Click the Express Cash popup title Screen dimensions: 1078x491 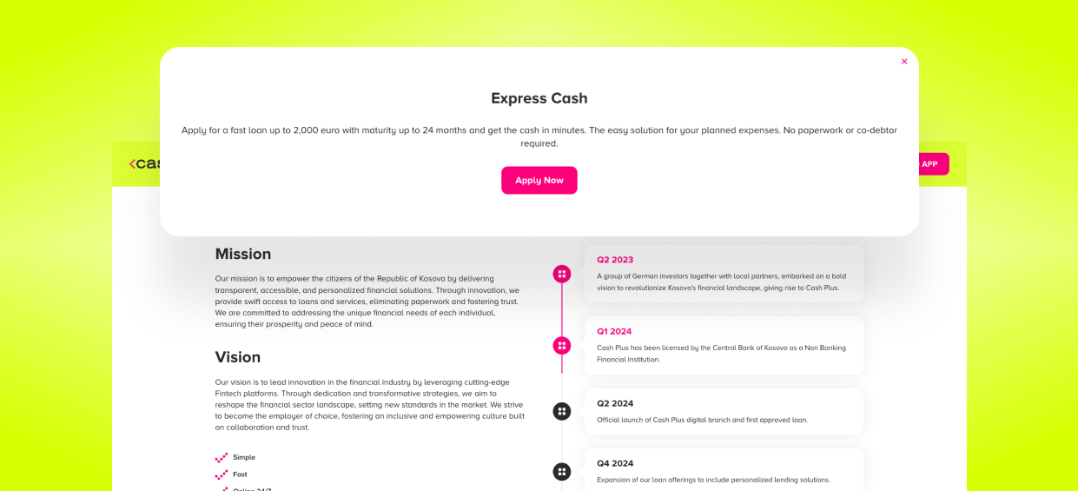539,98
